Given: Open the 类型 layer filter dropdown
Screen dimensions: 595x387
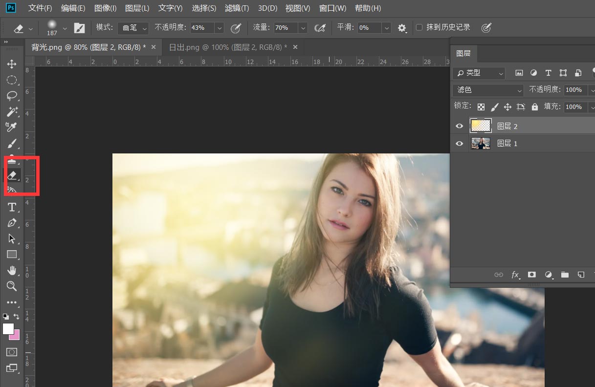Looking at the screenshot, I should click(x=479, y=73).
